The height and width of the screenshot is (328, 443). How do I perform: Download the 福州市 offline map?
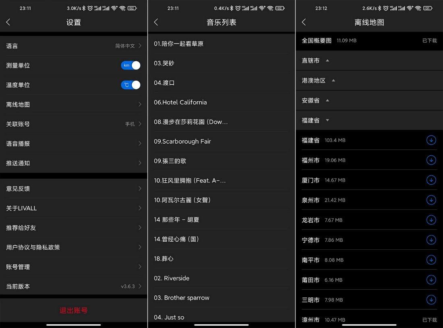coord(431,160)
